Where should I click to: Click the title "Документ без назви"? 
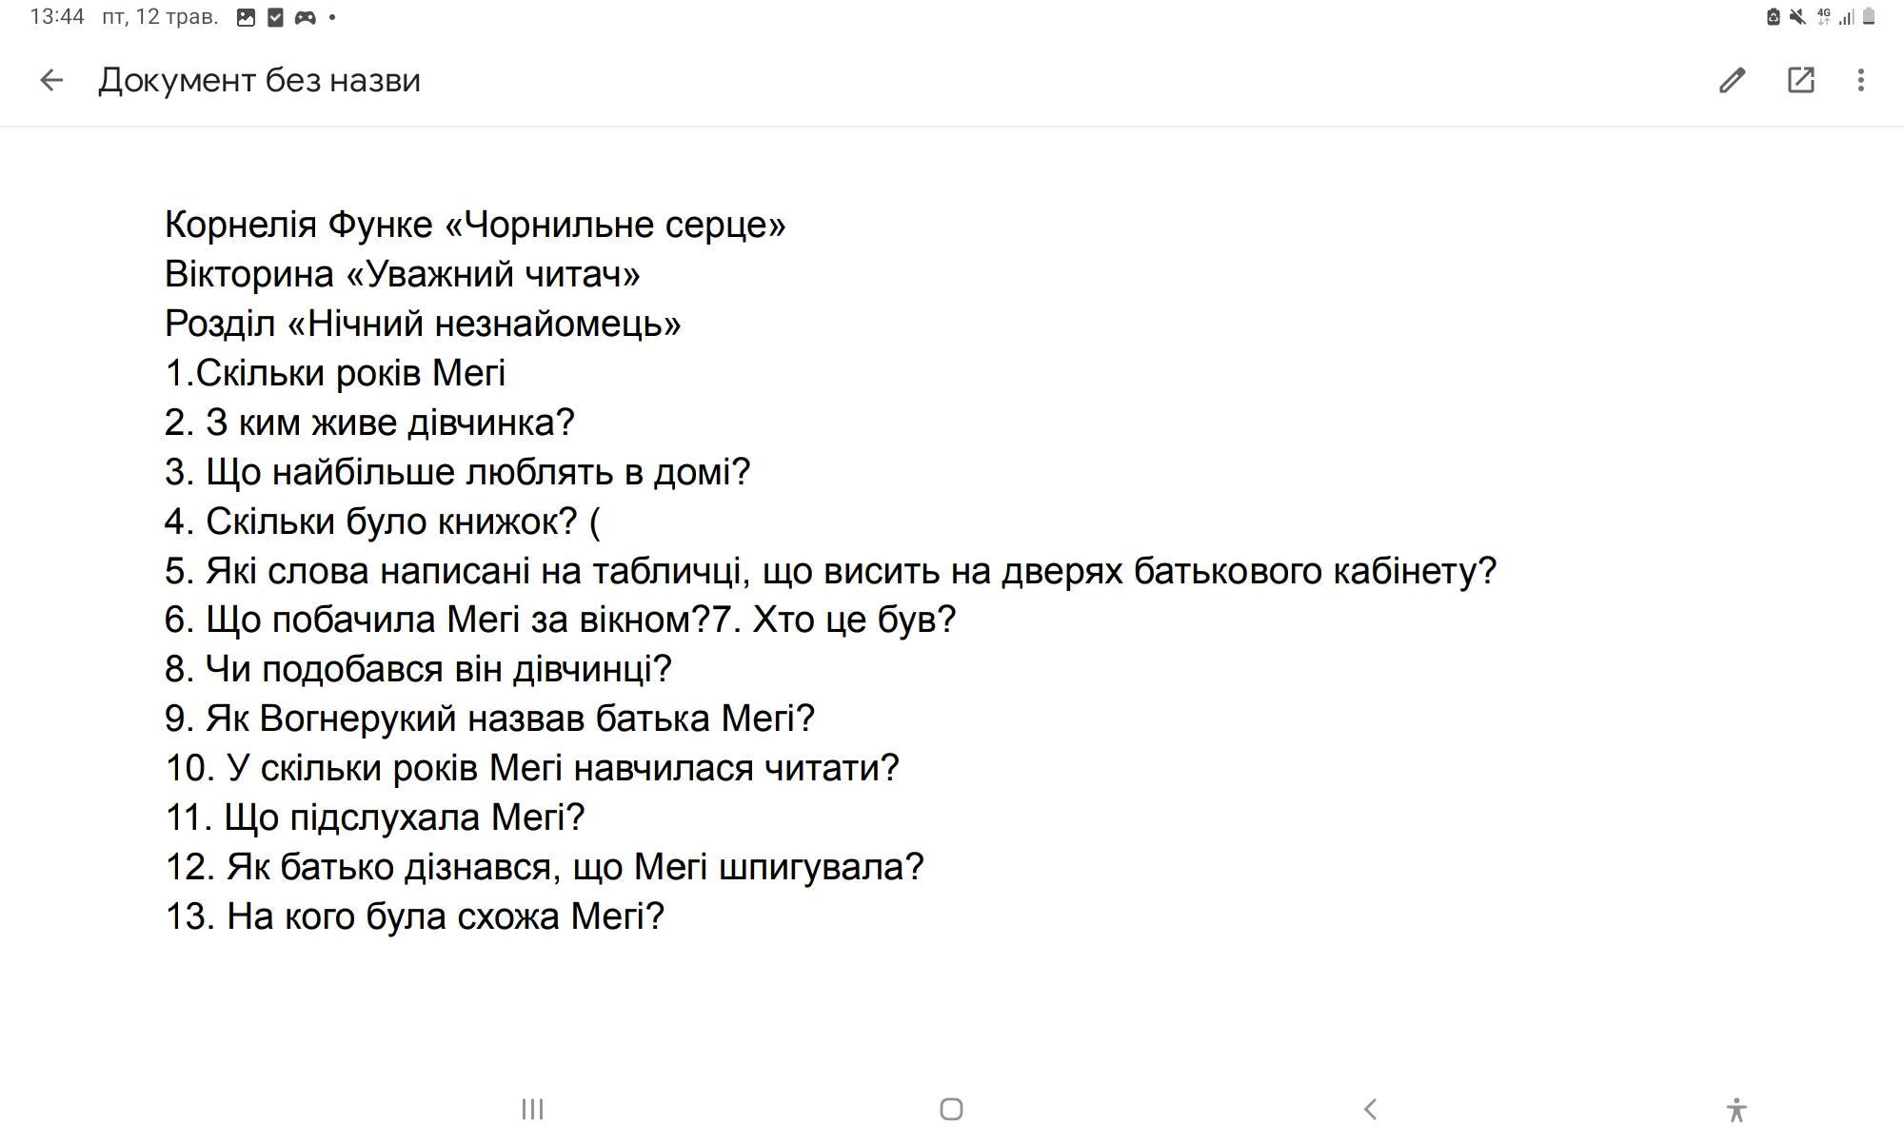(x=259, y=81)
